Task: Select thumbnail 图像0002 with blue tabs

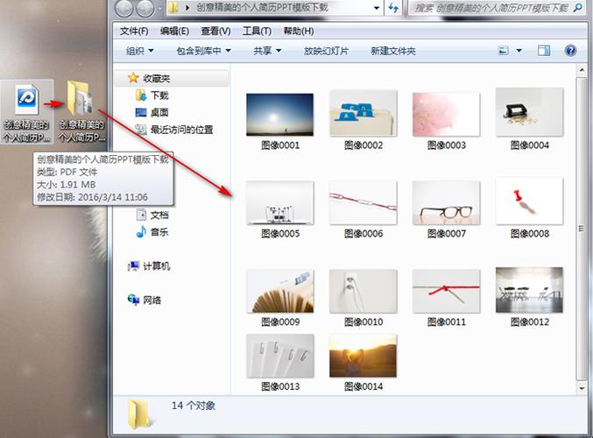Action: click(x=363, y=114)
